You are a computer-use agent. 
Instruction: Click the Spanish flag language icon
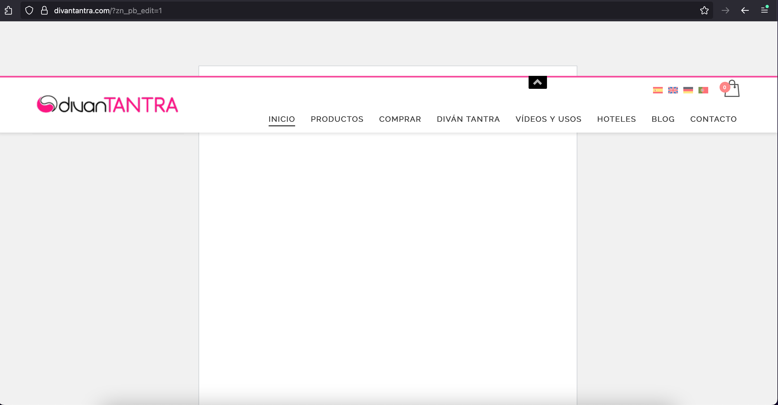pyautogui.click(x=658, y=90)
